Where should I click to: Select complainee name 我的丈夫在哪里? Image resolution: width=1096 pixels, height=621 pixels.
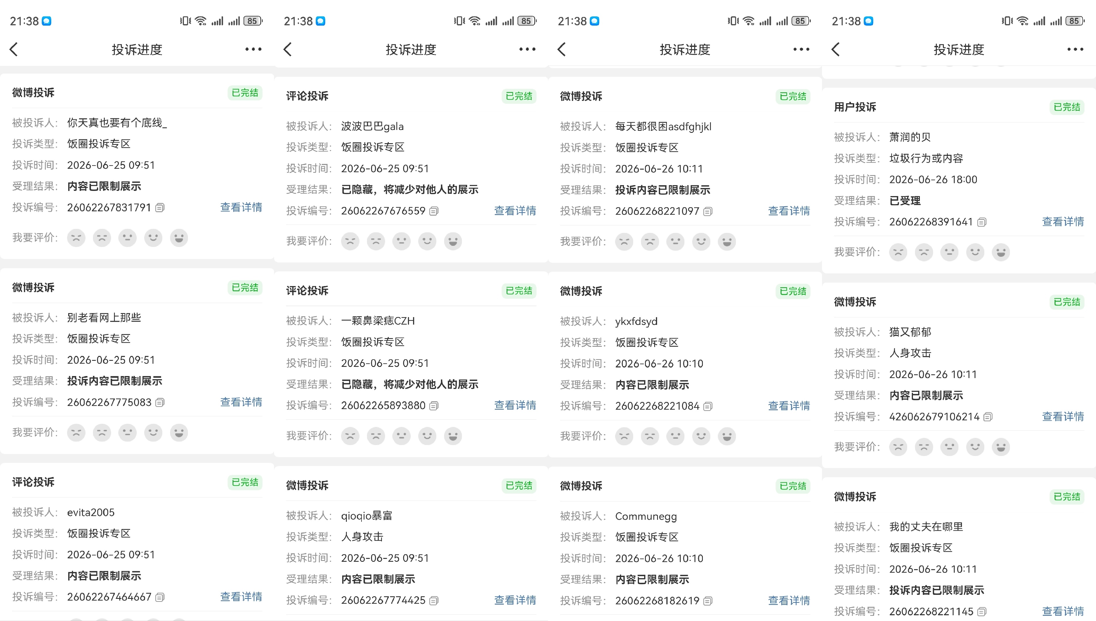[x=926, y=527]
